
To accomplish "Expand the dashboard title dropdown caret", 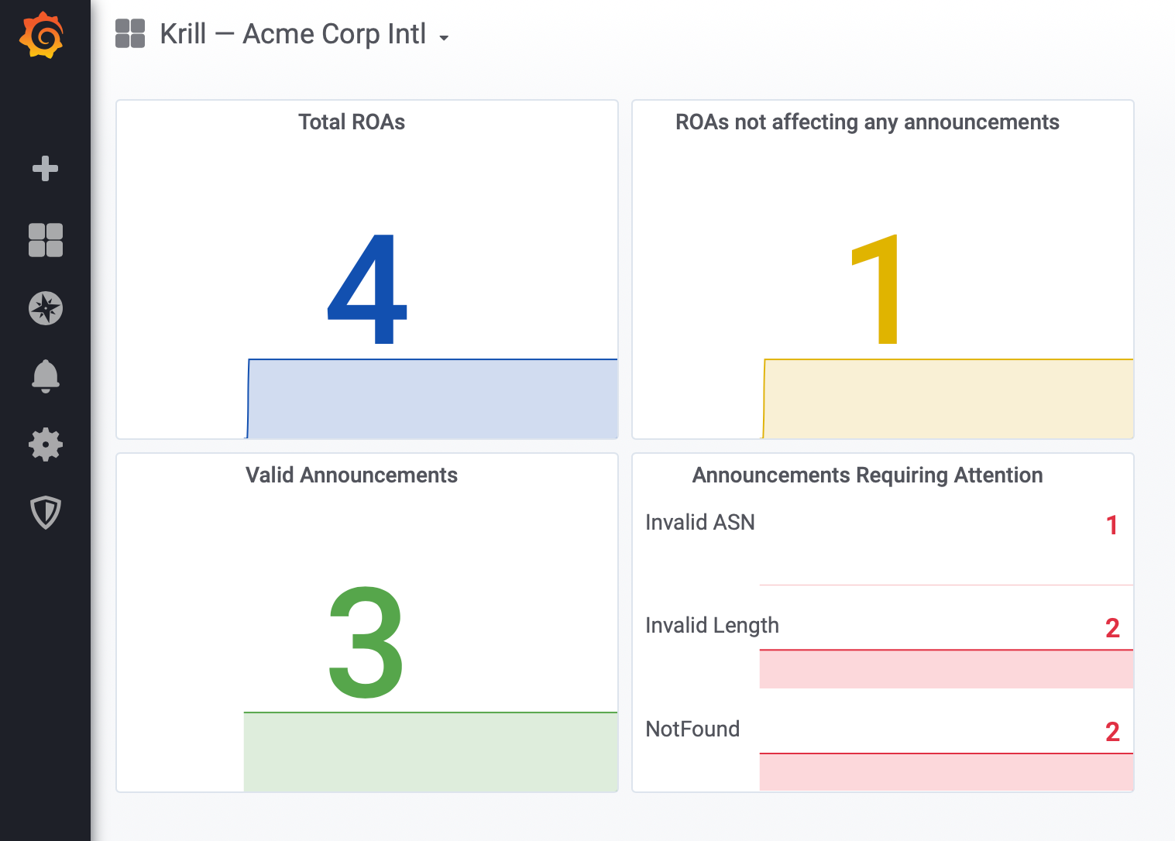I will pyautogui.click(x=444, y=37).
